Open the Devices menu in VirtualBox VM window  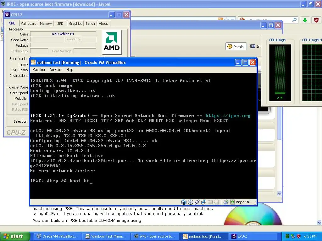(x=55, y=70)
